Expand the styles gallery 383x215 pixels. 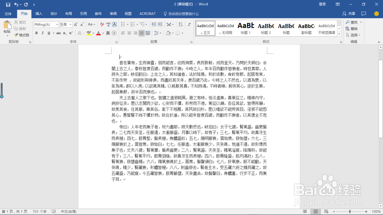click(x=339, y=34)
